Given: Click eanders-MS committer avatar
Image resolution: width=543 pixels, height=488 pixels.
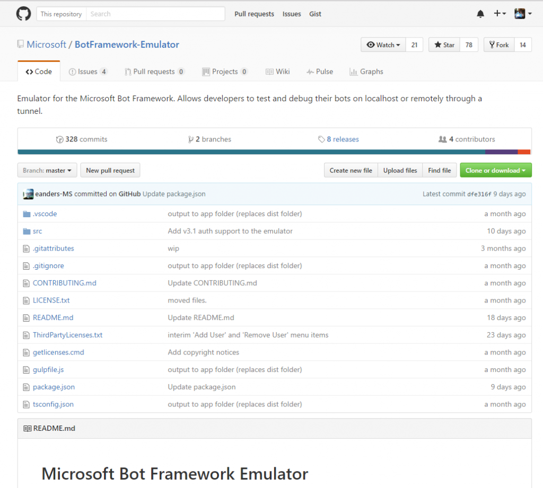Looking at the screenshot, I should 28,194.
